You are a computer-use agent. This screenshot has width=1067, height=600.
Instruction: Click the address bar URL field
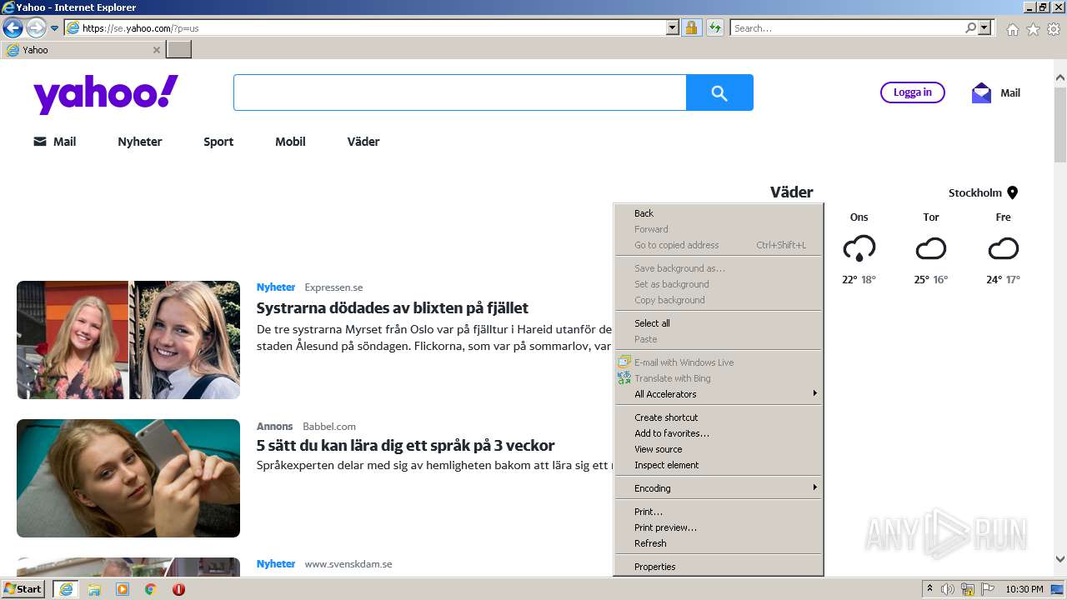[x=365, y=27]
